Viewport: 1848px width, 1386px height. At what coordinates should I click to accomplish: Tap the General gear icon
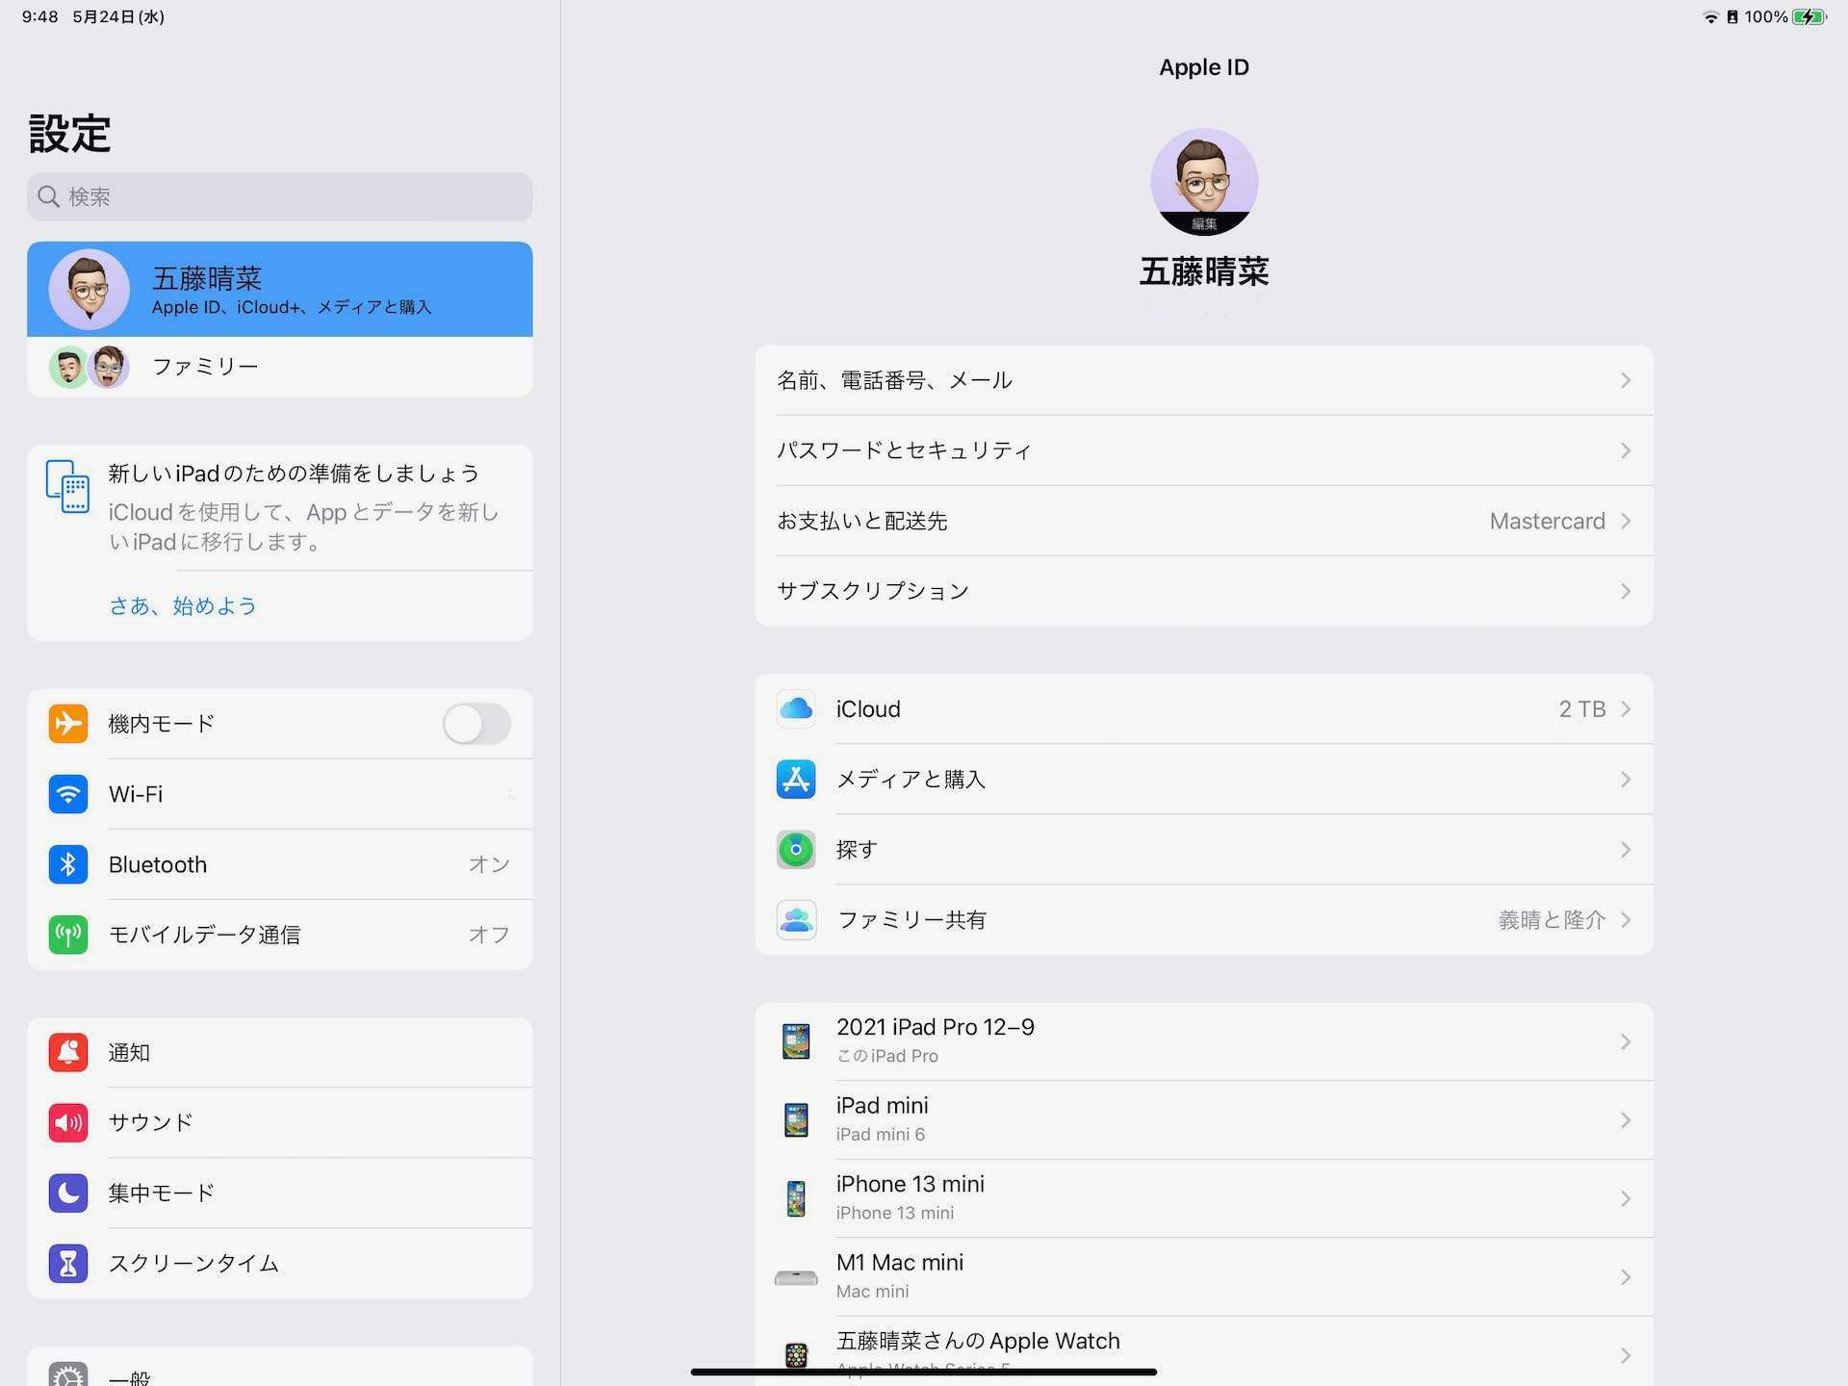(x=68, y=1374)
